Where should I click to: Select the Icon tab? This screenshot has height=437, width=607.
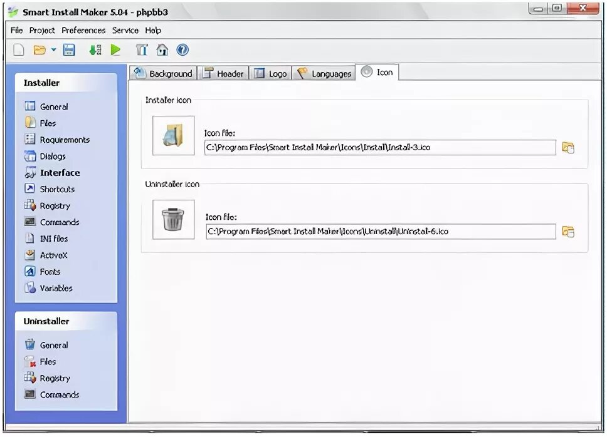(377, 72)
